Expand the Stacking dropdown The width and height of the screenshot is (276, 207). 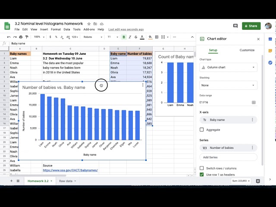(x=228, y=85)
